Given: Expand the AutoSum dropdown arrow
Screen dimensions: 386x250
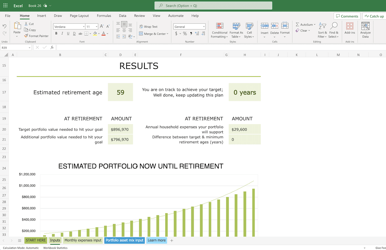Looking at the screenshot, I should coord(315,24).
